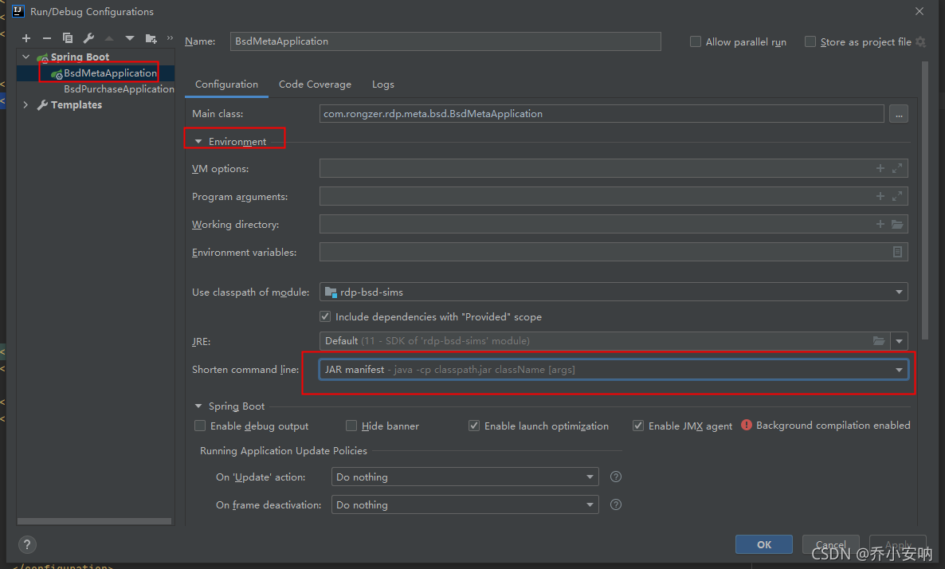Toggle Allow parallel run checkbox

(x=696, y=41)
